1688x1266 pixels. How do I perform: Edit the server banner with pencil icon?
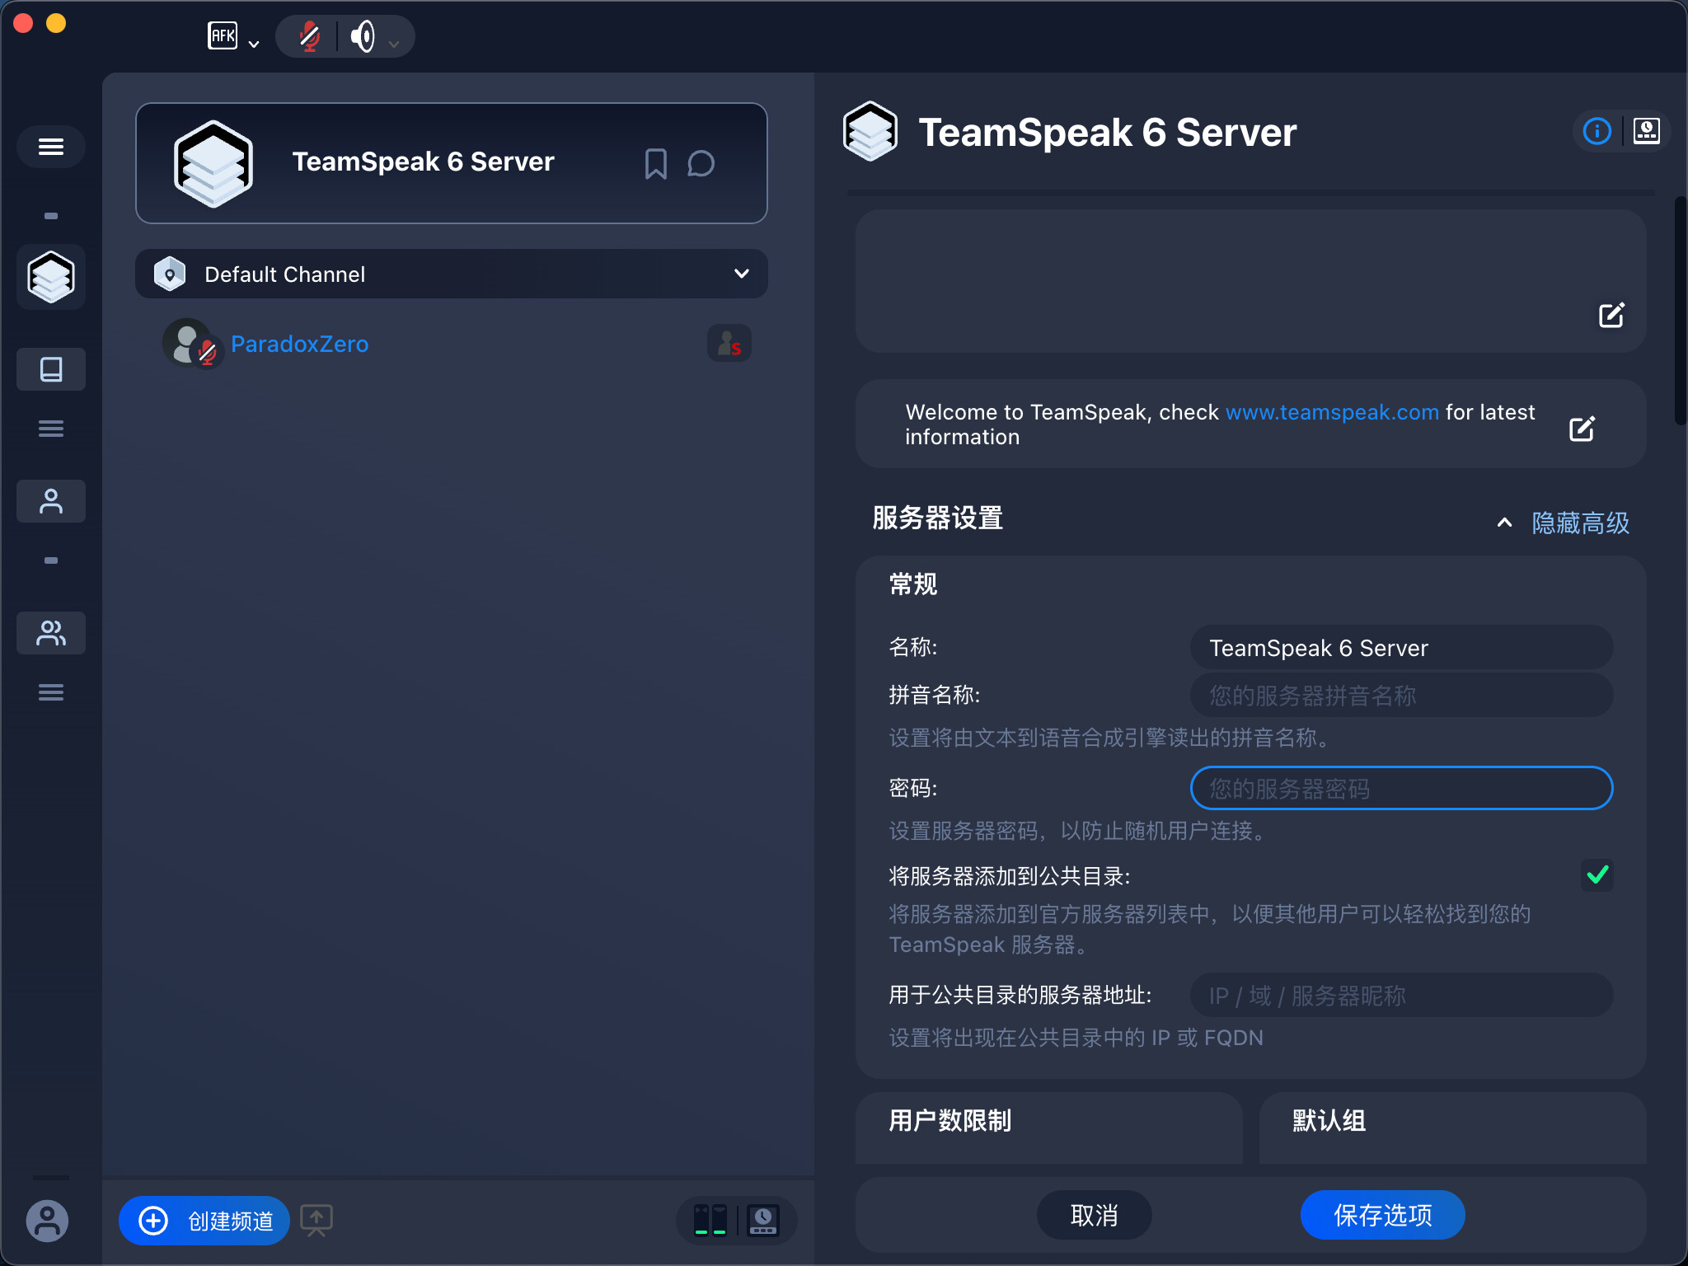tap(1611, 315)
